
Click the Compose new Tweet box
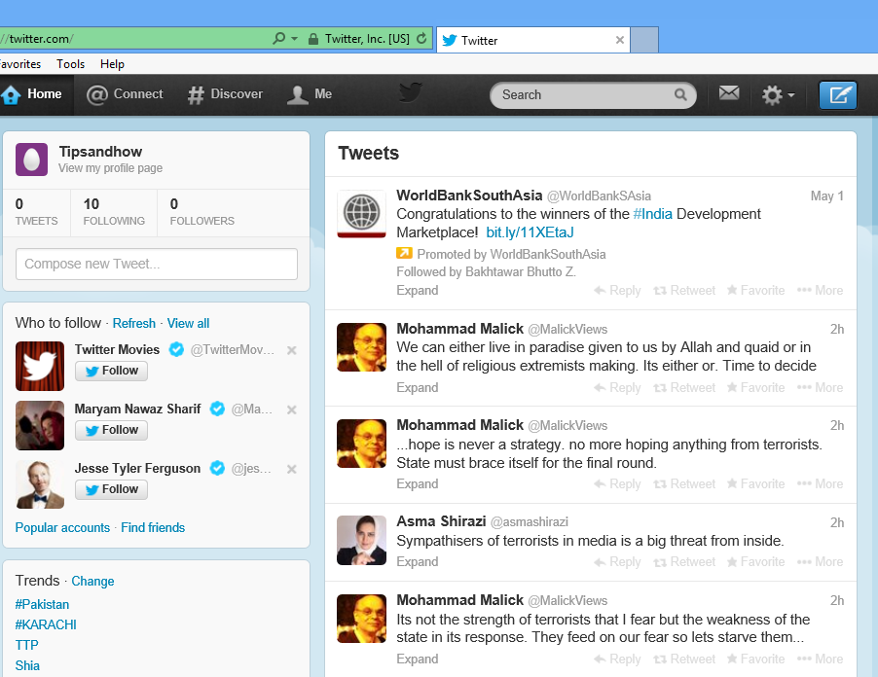coord(157,264)
